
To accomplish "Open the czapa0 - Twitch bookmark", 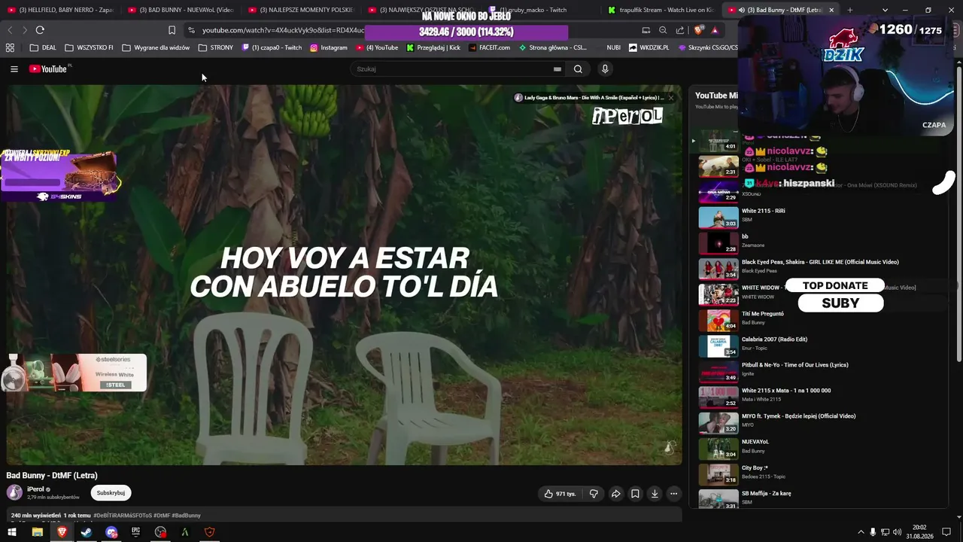I will (272, 47).
